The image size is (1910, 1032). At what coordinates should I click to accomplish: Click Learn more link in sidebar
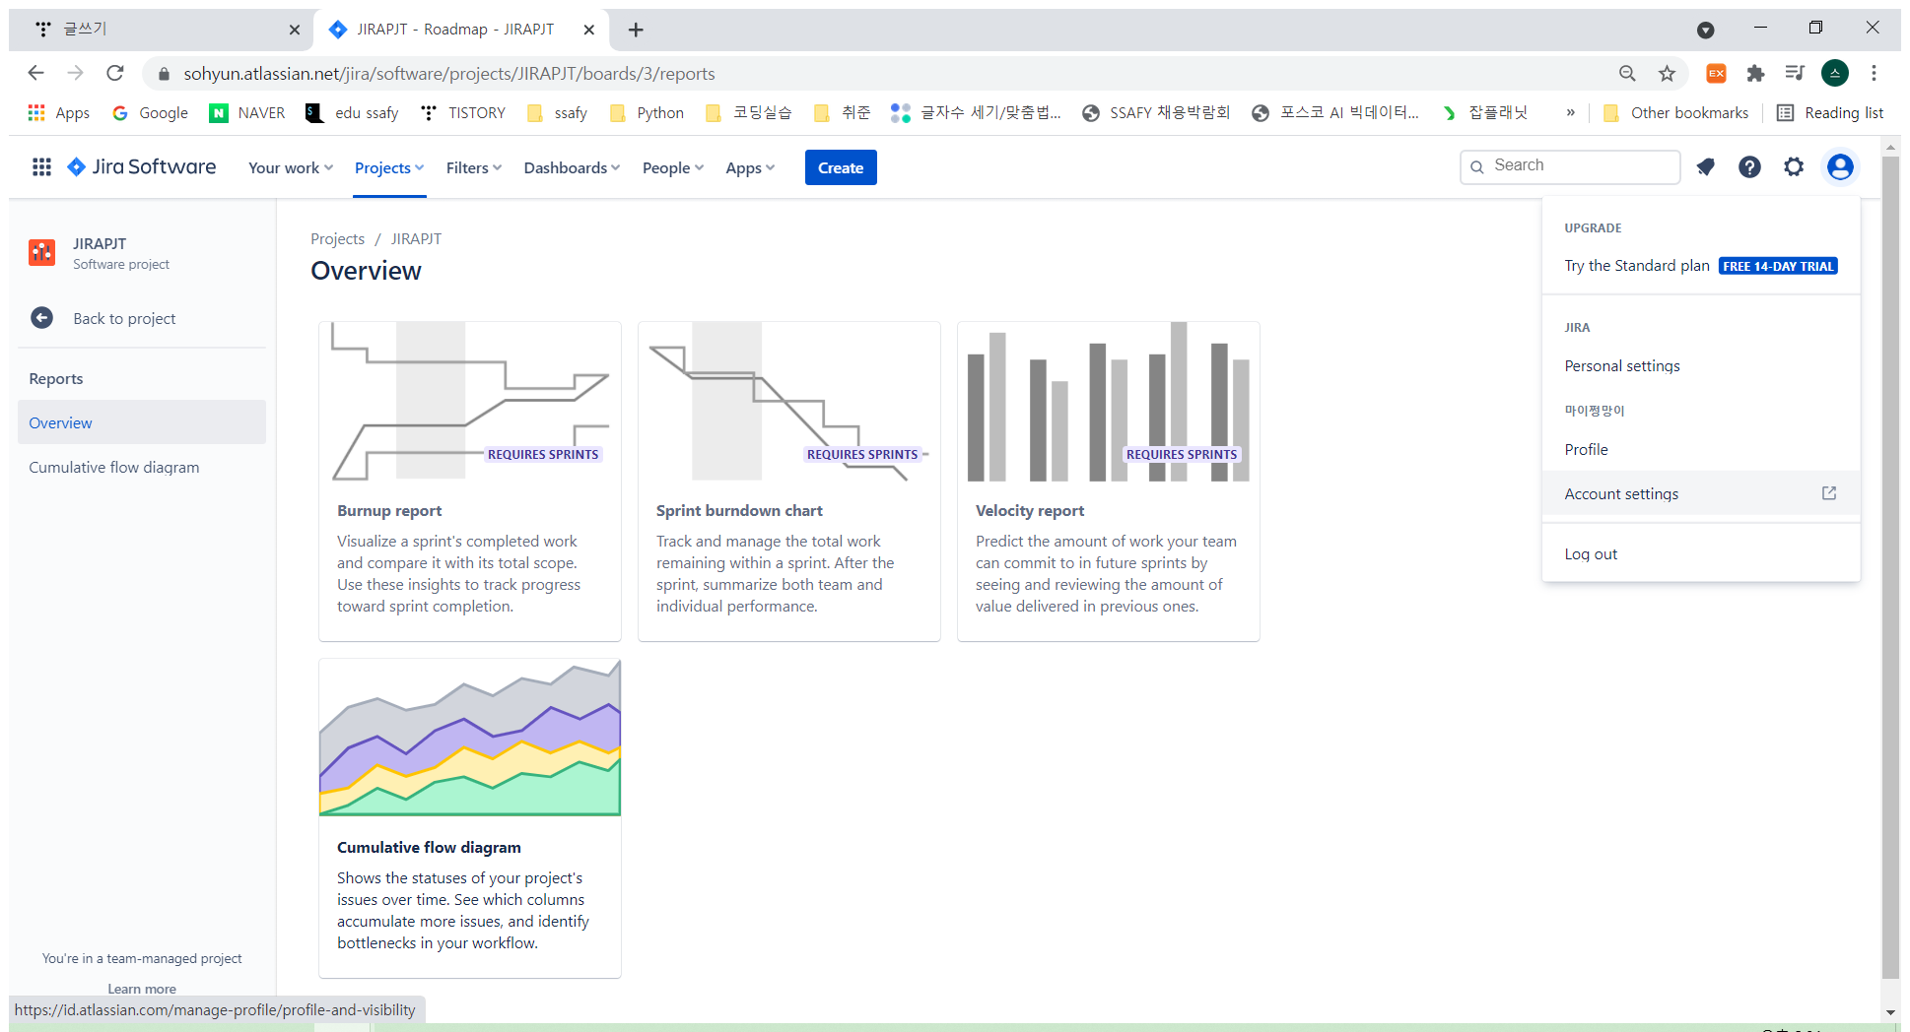[142, 988]
